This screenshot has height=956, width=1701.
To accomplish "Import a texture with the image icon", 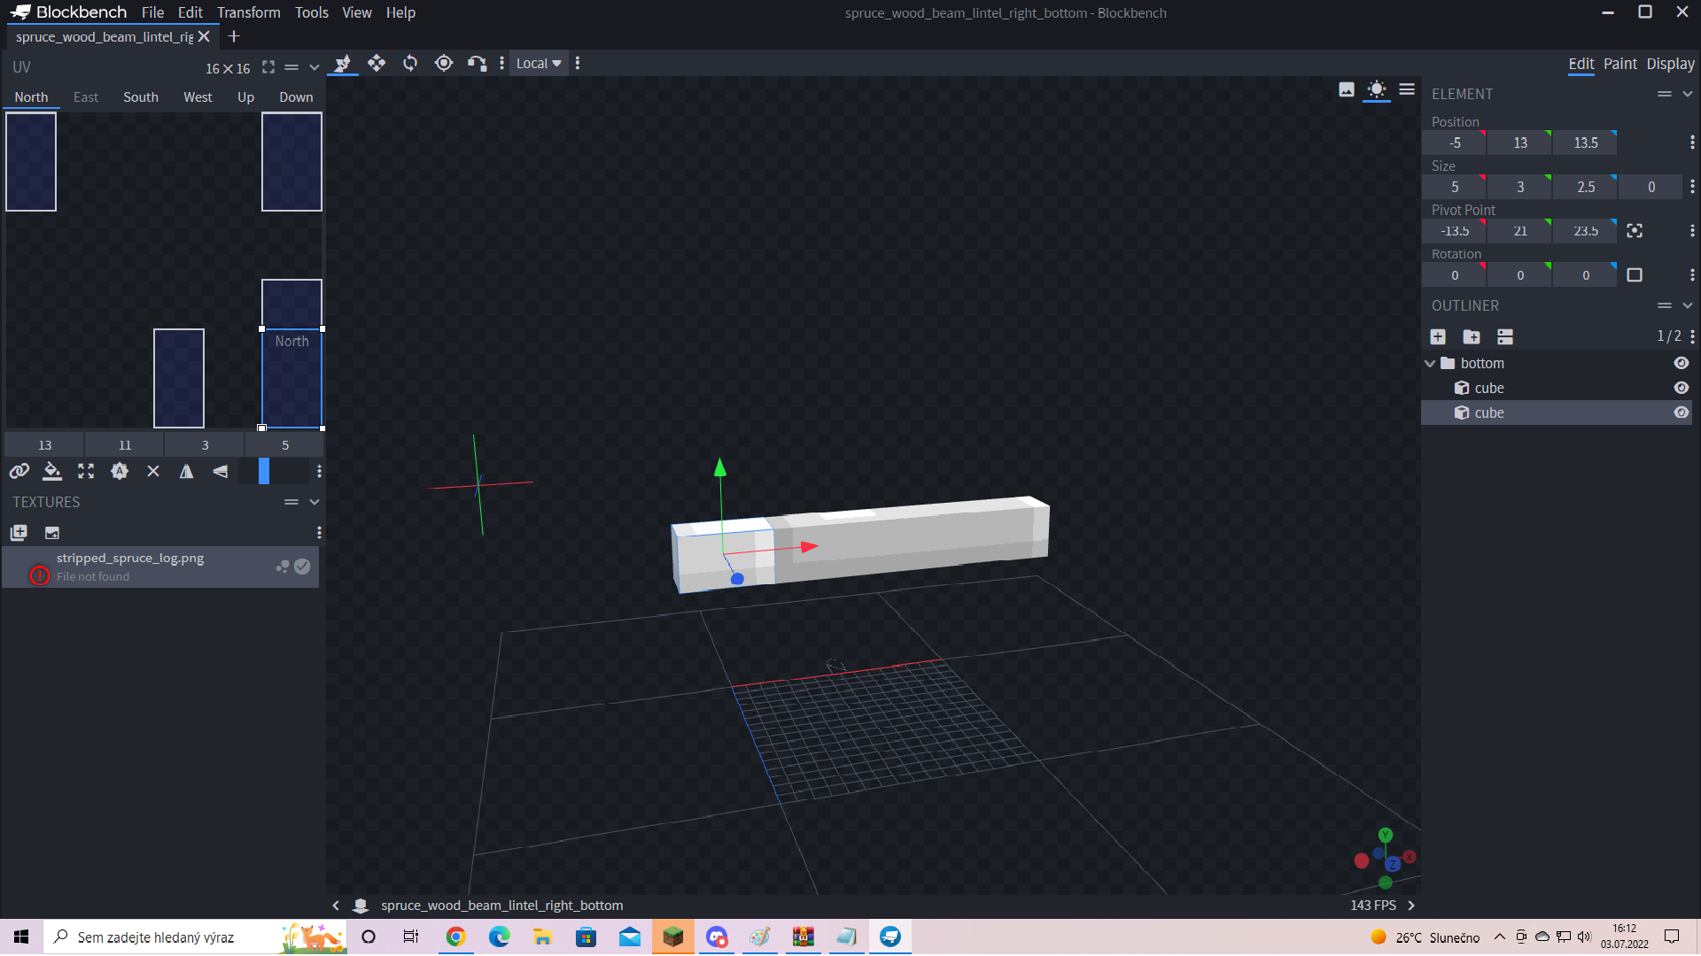I will pos(52,532).
